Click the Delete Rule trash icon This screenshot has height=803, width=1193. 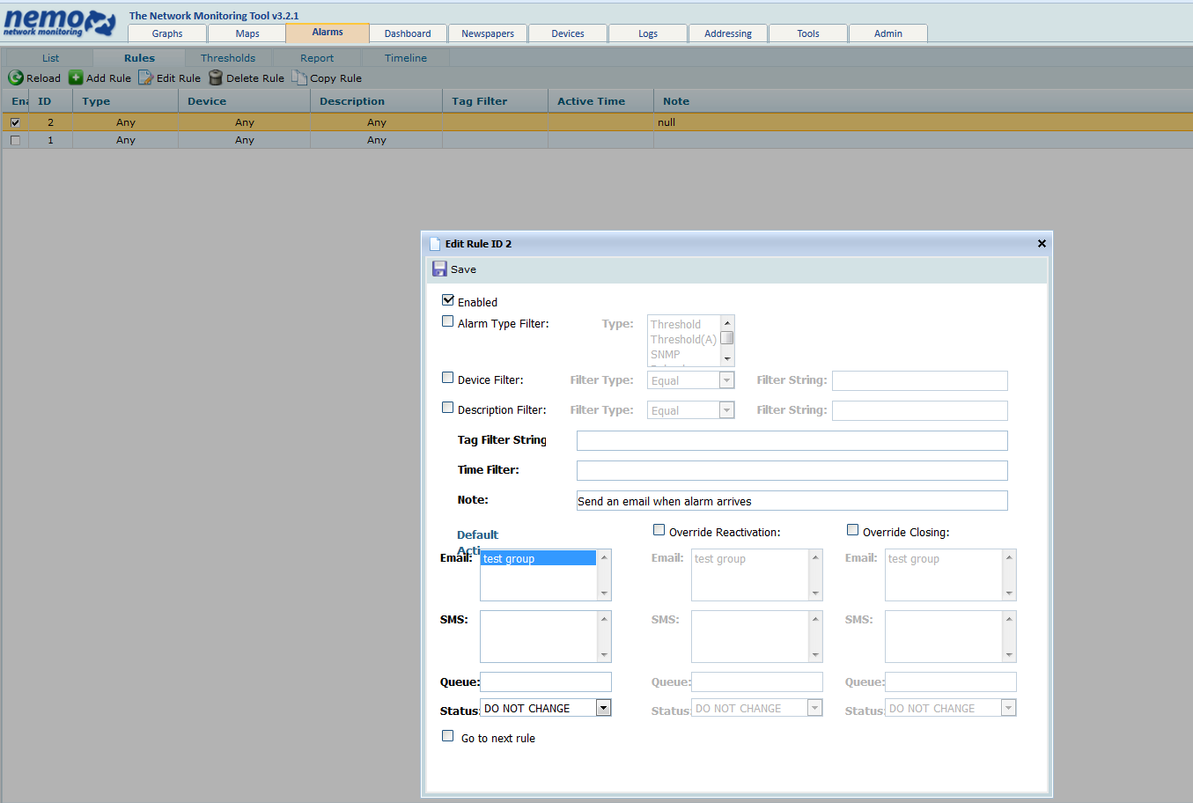point(216,78)
